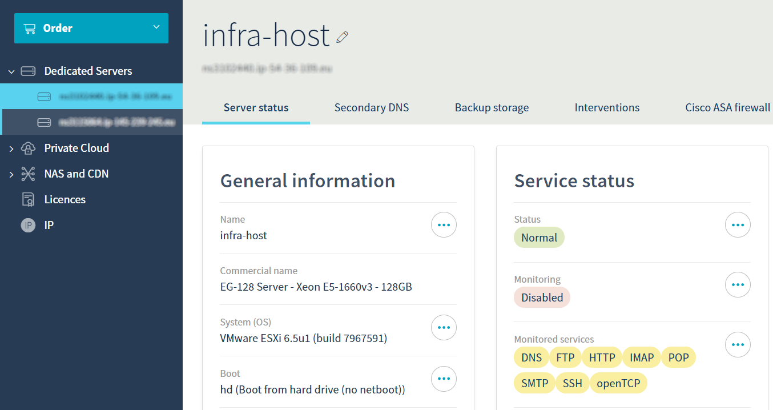Click the SMTP service tag

click(x=534, y=383)
